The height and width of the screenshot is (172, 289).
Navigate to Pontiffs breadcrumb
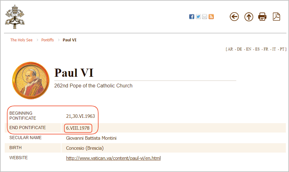(x=48, y=40)
